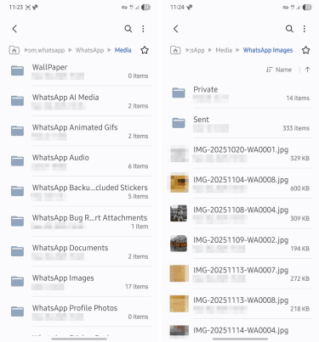Tap the battery indicator in left status bar
The height and width of the screenshot is (342, 319).
click(x=146, y=8)
